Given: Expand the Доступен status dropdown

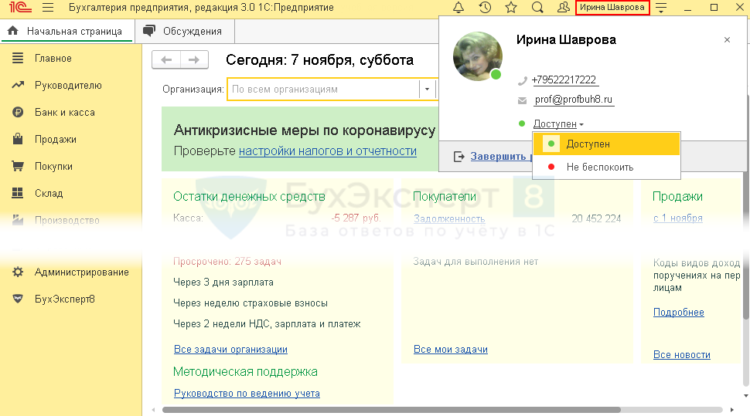Looking at the screenshot, I should 558,123.
